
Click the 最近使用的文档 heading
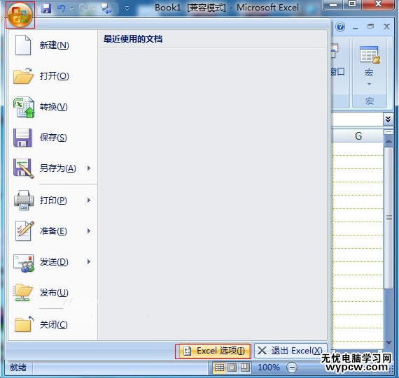point(133,39)
